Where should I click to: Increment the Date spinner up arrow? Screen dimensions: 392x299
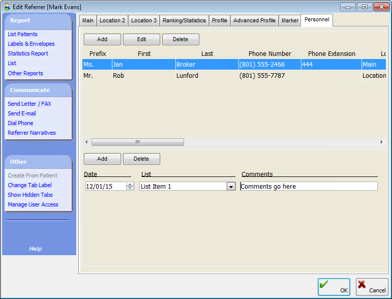click(130, 185)
